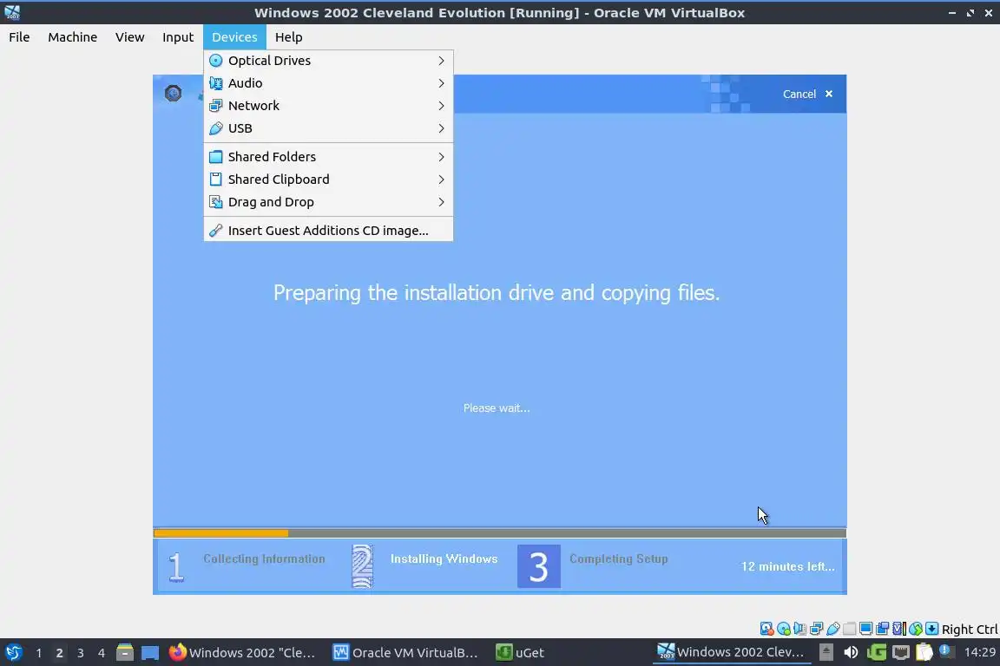
Task: Expand the Audio submenu
Action: [328, 83]
